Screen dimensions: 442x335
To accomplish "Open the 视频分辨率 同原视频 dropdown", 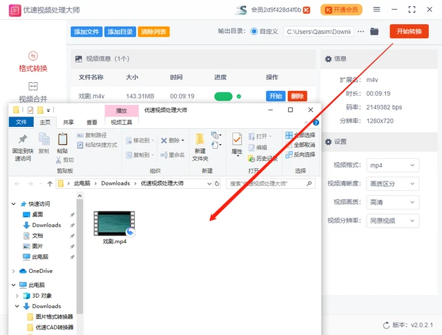I will (x=392, y=221).
